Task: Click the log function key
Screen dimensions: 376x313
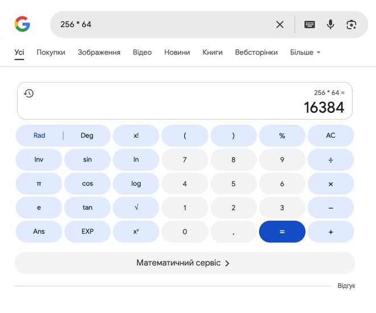Action: point(136,184)
